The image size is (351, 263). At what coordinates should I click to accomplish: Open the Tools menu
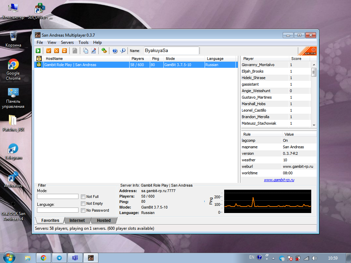coord(83,42)
